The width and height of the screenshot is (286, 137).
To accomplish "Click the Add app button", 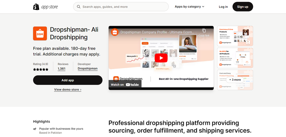I will 68,80.
